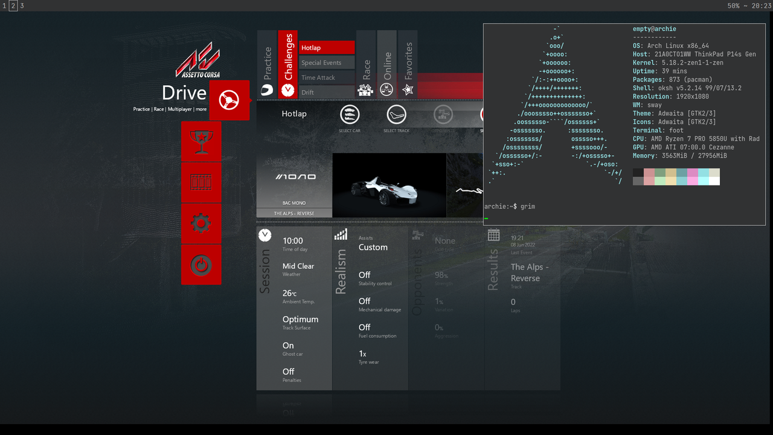
Task: Click the THE ALPS - REVERSE label
Action: pyautogui.click(x=294, y=213)
